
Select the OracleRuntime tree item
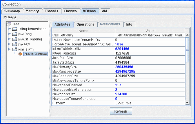point(35,54)
